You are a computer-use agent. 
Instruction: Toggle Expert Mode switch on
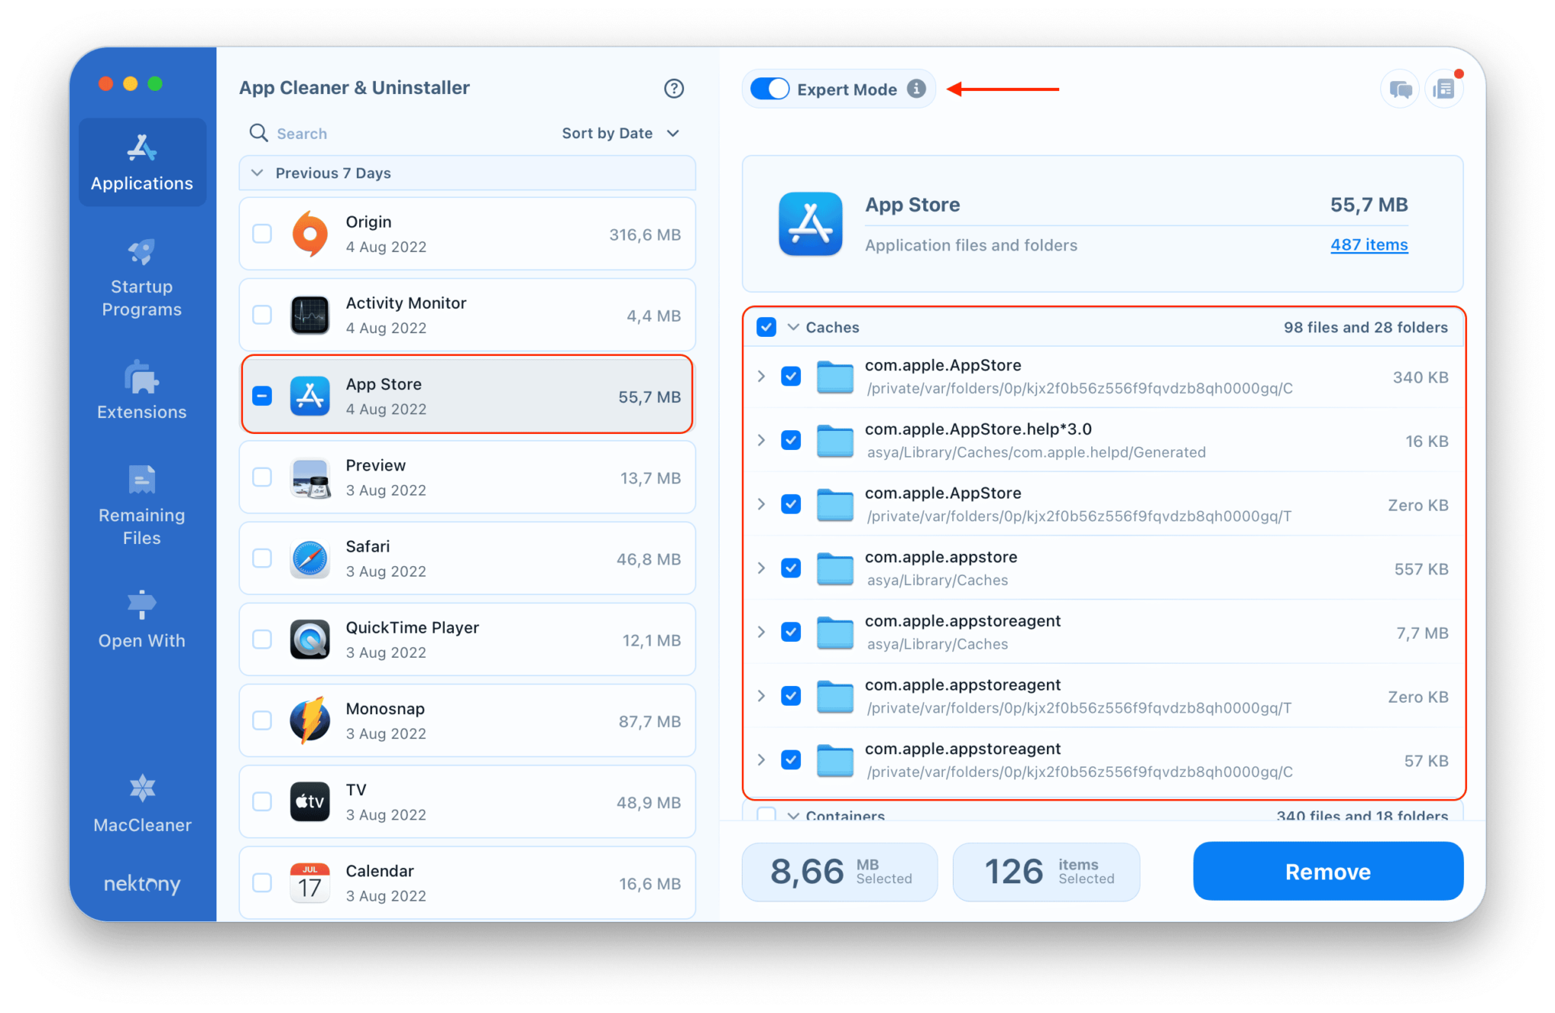click(x=772, y=90)
